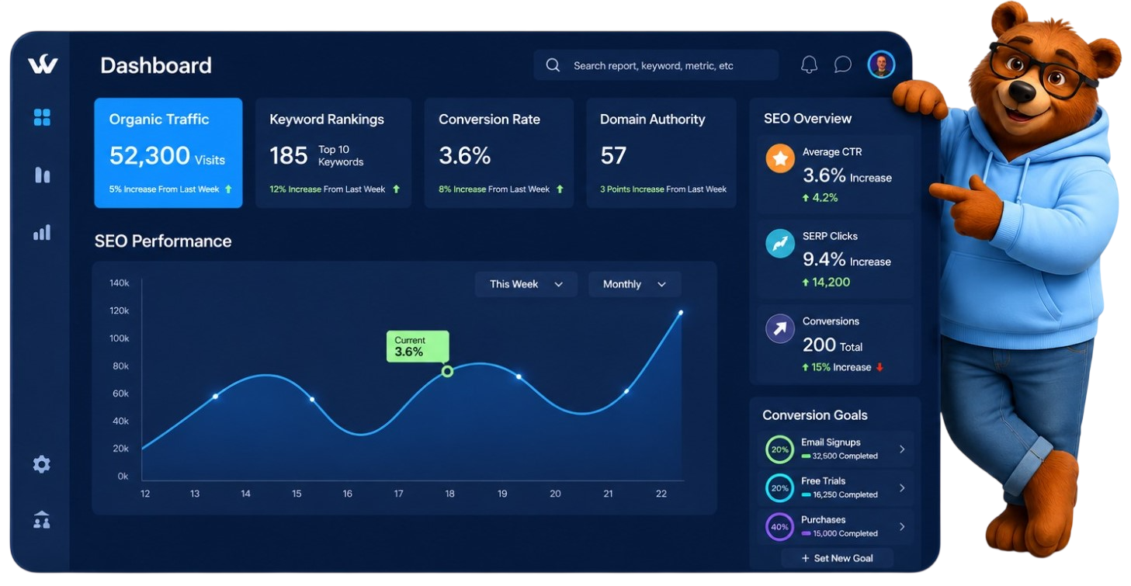Click the day 22 label on chart axis
Screen dimensions: 1131x586
(x=661, y=494)
